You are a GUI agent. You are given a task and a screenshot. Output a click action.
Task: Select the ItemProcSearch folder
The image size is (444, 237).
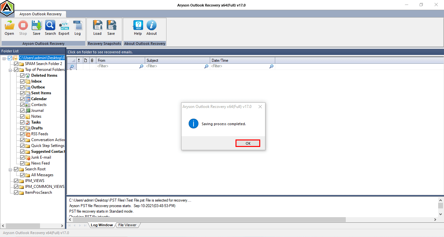click(x=38, y=192)
